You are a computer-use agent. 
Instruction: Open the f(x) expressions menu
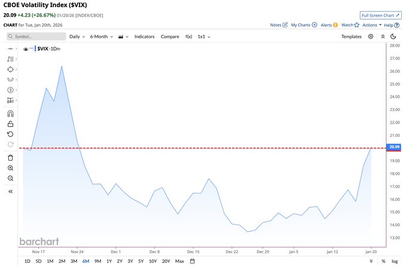189,36
